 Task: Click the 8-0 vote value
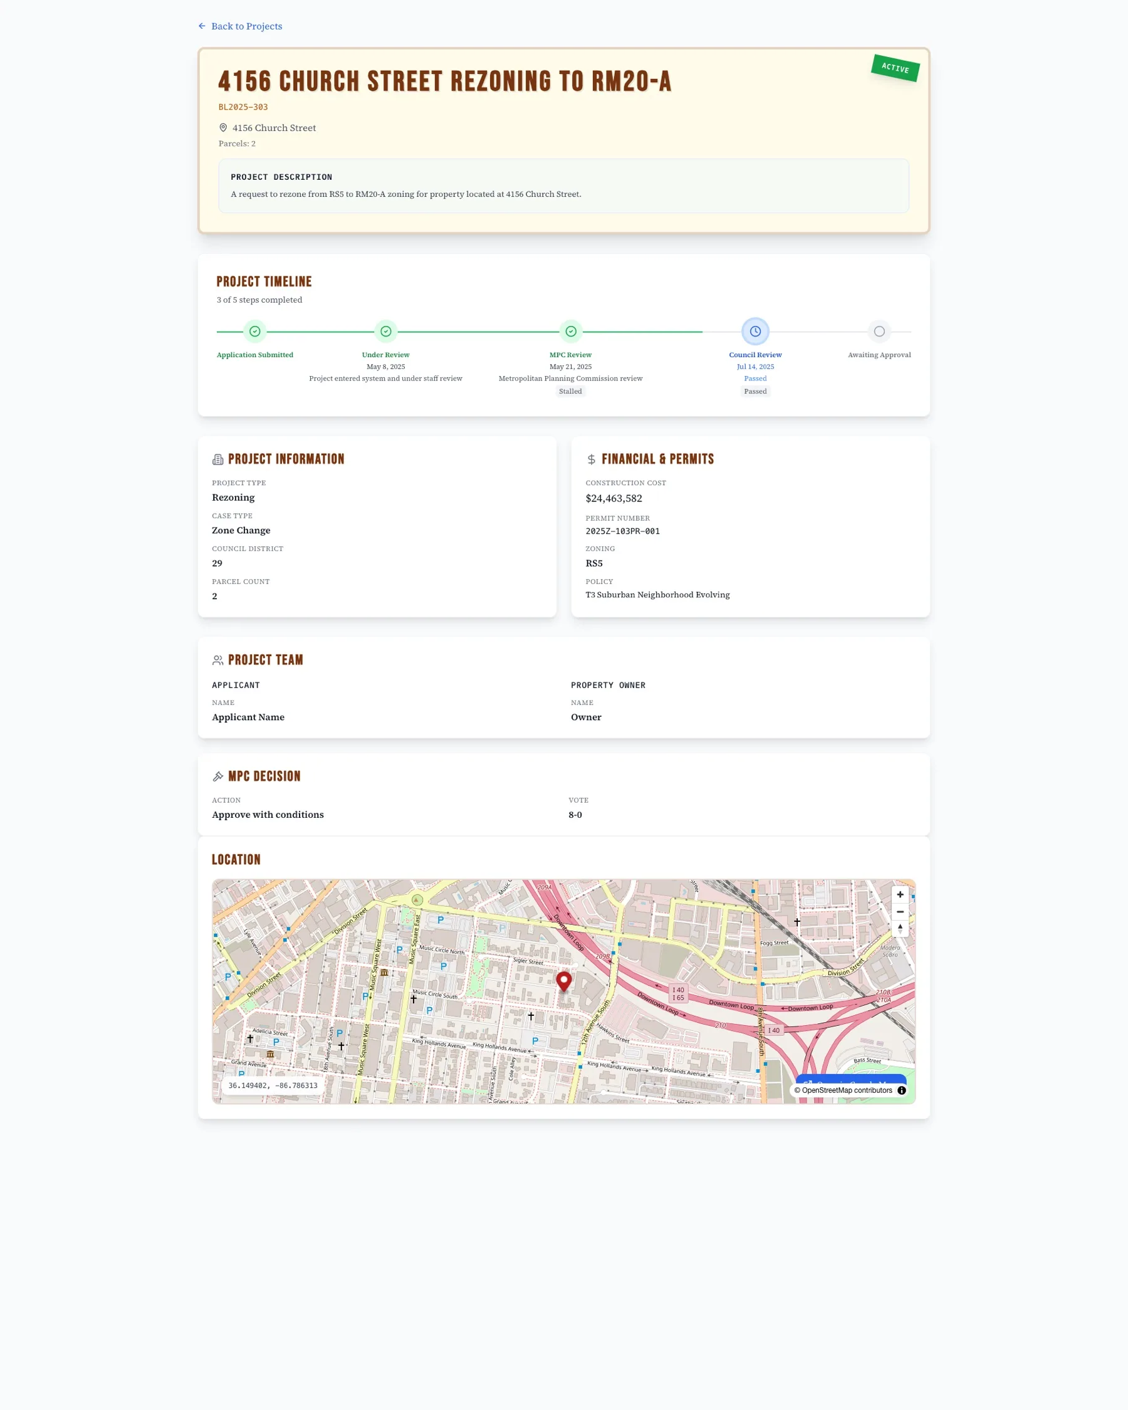[575, 815]
